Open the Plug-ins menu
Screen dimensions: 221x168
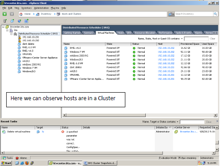point(55,8)
